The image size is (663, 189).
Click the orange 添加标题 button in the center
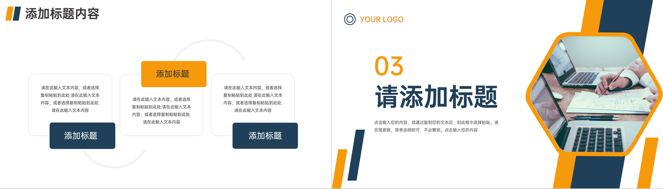[174, 74]
